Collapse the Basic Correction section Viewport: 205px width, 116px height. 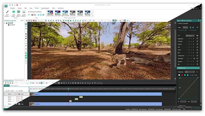(x=178, y=23)
